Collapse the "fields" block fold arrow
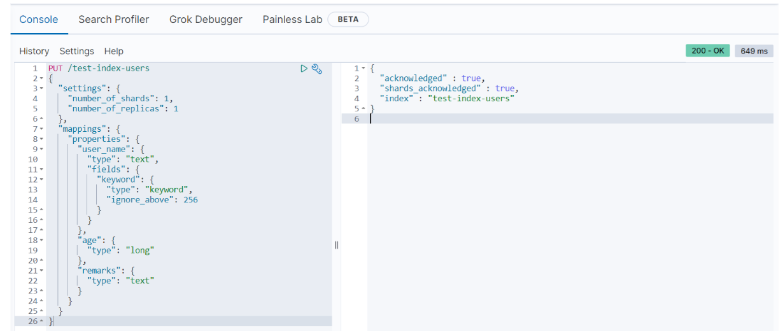The width and height of the screenshot is (783, 331). pos(41,170)
